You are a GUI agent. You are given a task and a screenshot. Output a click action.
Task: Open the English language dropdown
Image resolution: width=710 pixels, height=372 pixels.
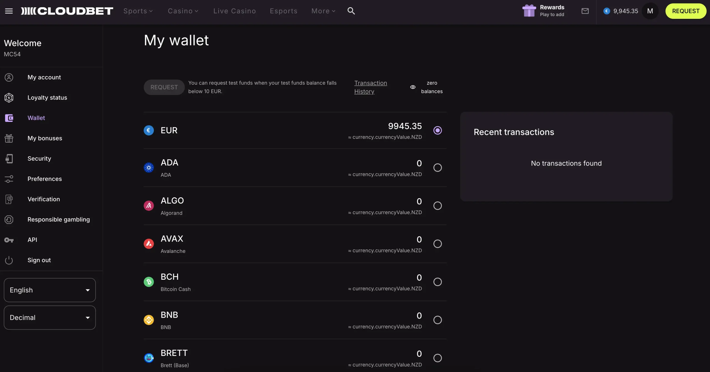tap(50, 290)
